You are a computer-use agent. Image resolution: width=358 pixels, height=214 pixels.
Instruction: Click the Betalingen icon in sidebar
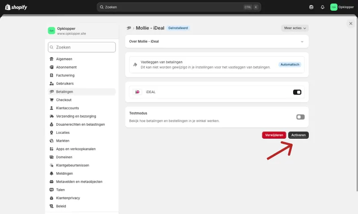coord(51,92)
